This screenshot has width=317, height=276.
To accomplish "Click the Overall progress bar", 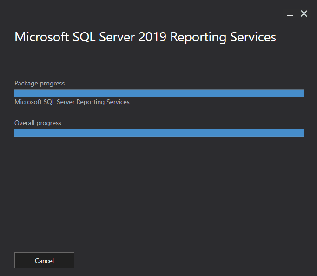I will 159,133.
